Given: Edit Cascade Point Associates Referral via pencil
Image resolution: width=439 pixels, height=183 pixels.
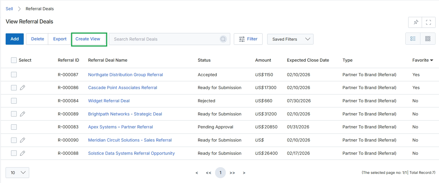Looking at the screenshot, I should pyautogui.click(x=23, y=87).
